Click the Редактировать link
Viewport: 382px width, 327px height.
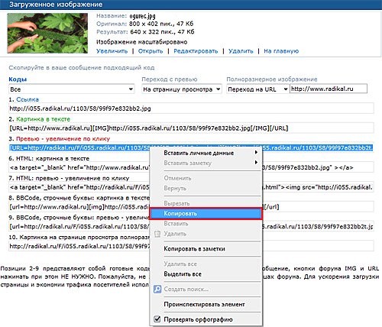[x=196, y=51]
